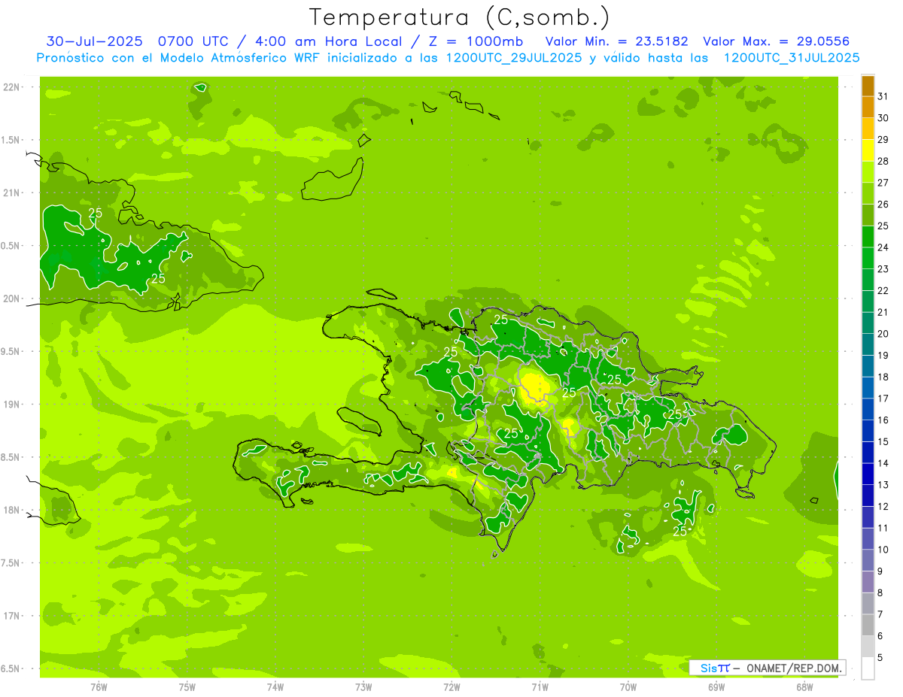The width and height of the screenshot is (903, 697).
Task: Click the '68W' longitude axis label
Action: 804,687
